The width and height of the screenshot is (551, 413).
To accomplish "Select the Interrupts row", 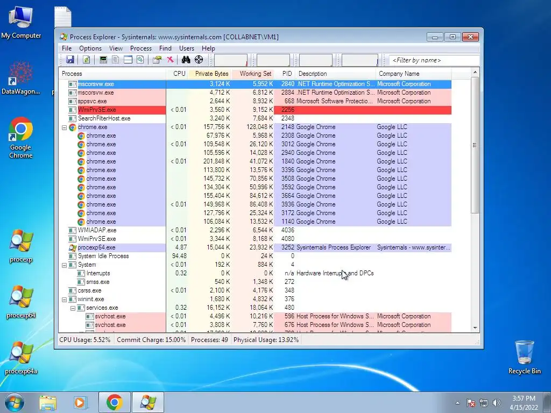I will (x=256, y=273).
